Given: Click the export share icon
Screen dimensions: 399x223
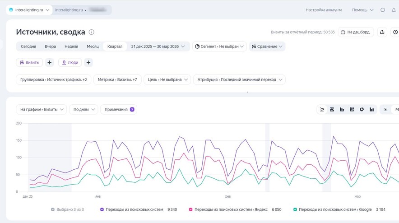Looking at the screenshot, I should coord(382,32).
